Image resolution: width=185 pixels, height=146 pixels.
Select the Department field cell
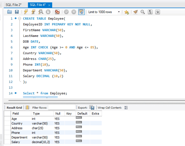[x=21, y=137]
